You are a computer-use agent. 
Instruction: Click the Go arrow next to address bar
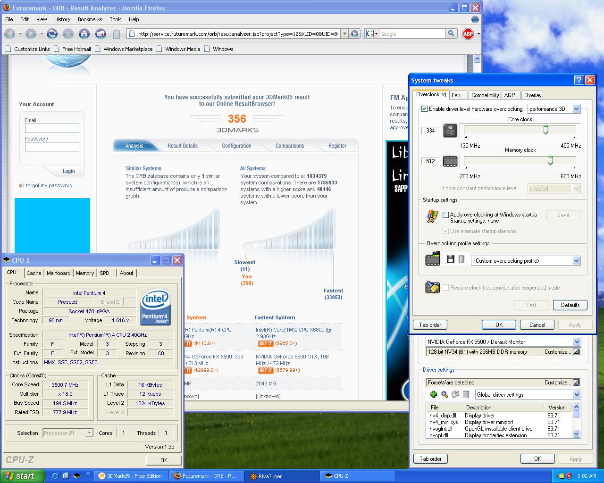[x=355, y=33]
